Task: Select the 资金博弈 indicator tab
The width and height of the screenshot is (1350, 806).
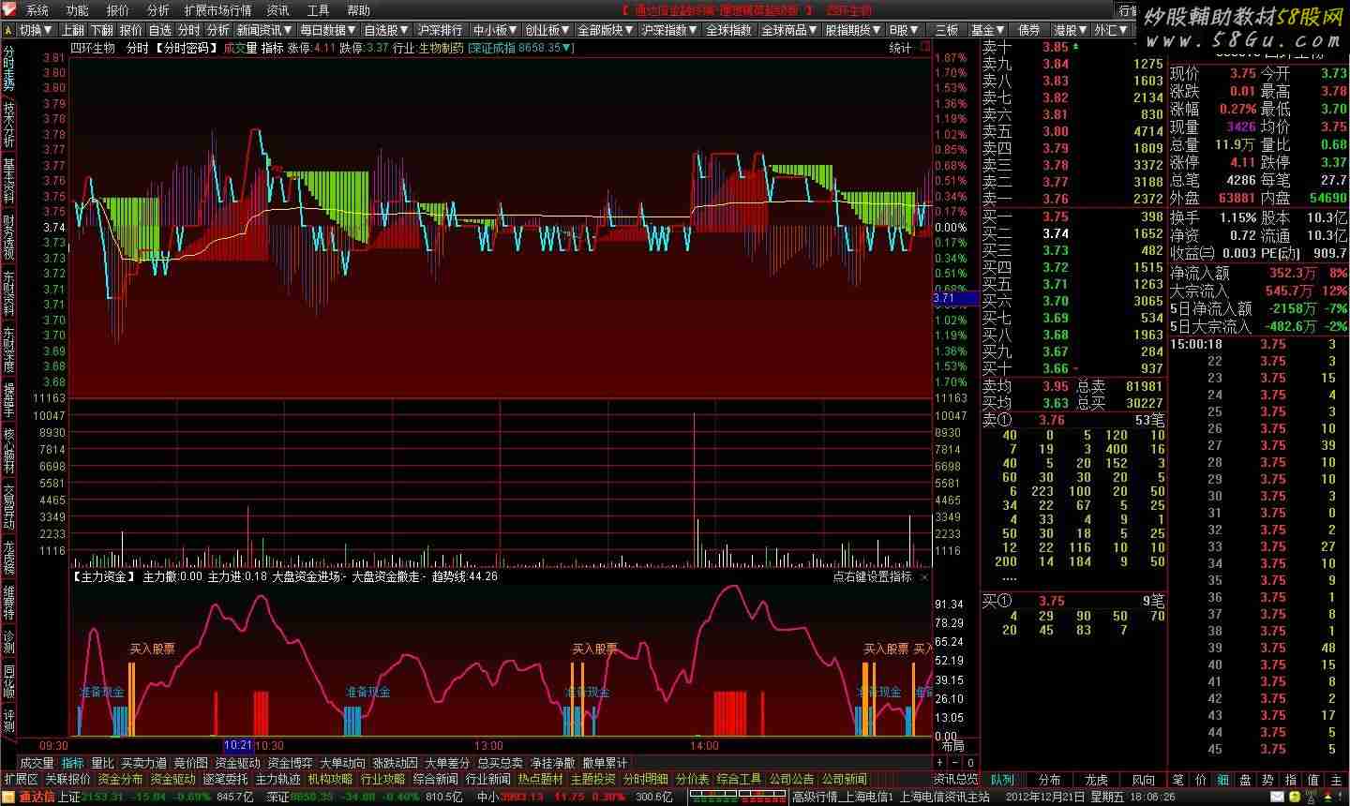Action: point(291,764)
